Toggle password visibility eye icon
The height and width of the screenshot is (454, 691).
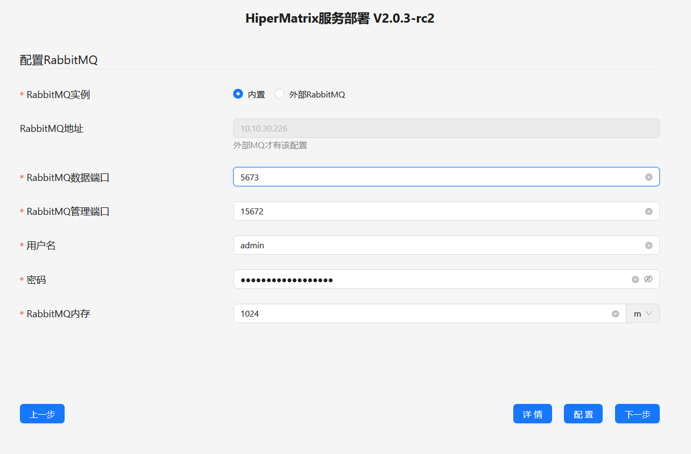point(648,279)
